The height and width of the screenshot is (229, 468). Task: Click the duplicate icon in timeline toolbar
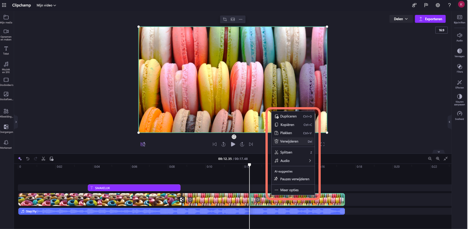tap(51, 159)
